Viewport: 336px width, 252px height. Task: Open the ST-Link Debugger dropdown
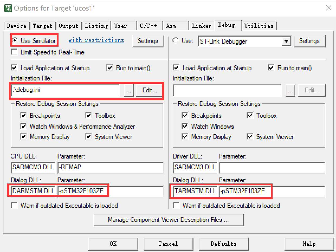coord(286,41)
